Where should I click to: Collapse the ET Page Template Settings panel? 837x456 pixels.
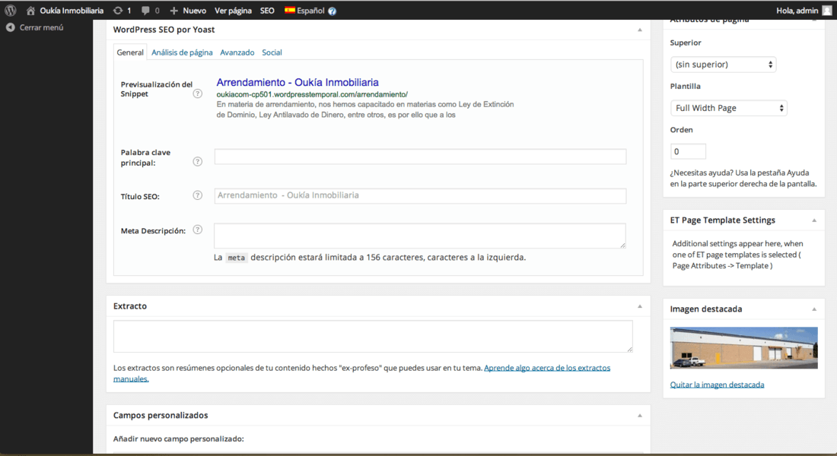click(814, 220)
